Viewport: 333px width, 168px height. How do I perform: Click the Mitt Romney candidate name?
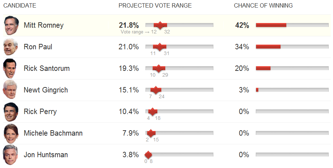coord(43,25)
